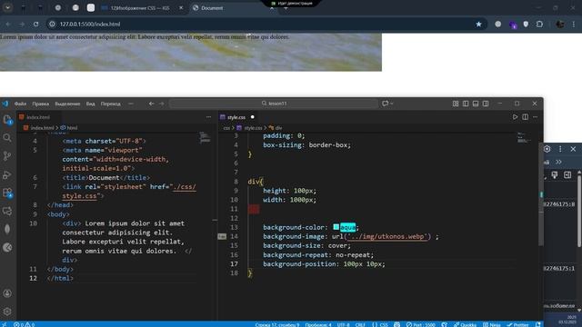Viewport: 582px width, 327px height.
Task: Open the Search view in activity bar
Action: tap(7, 138)
